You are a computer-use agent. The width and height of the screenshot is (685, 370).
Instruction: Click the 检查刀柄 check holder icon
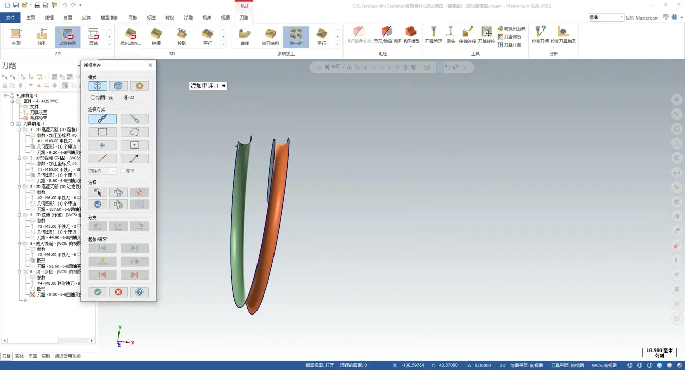point(540,35)
